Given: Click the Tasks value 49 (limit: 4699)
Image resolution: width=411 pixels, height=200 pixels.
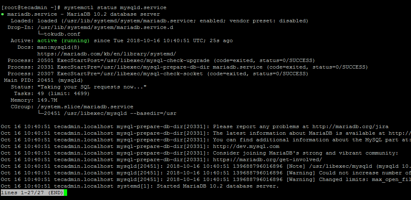Looking at the screenshot, I should (x=63, y=93).
